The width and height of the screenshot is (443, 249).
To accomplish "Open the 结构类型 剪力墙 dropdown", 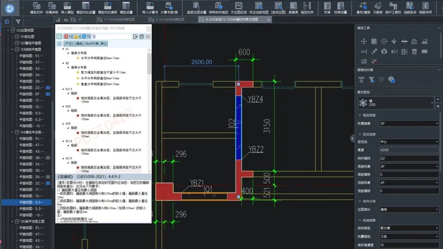I will (x=409, y=228).
